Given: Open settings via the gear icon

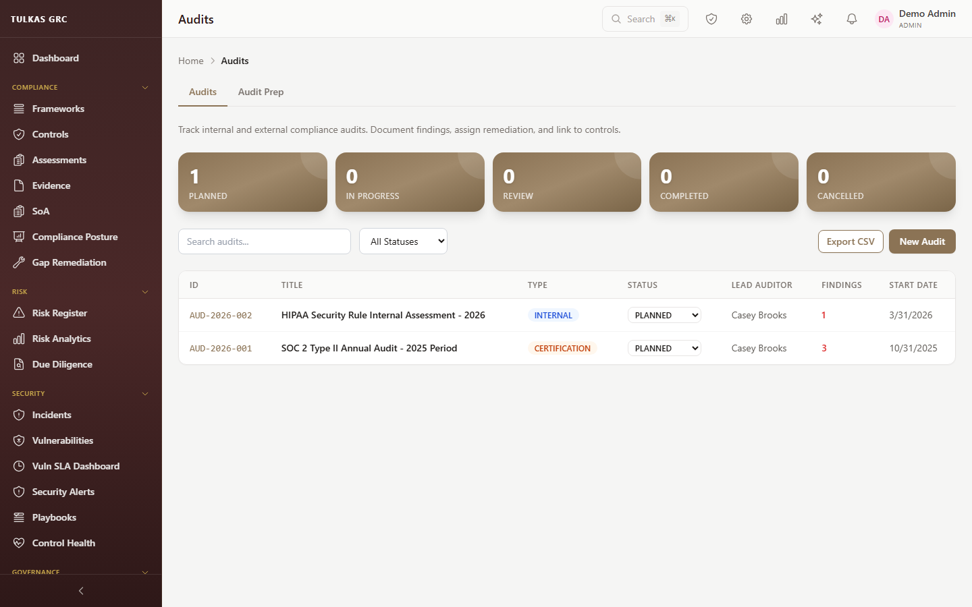Looking at the screenshot, I should [x=747, y=19].
